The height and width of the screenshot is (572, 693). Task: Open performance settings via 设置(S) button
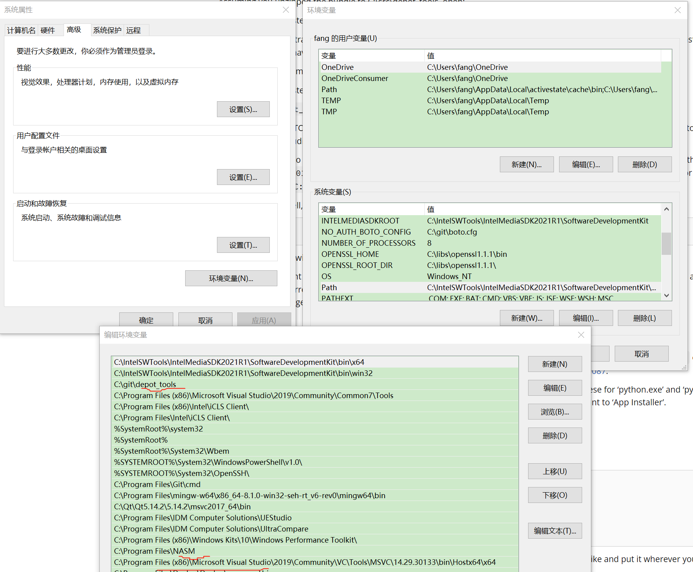tap(243, 109)
